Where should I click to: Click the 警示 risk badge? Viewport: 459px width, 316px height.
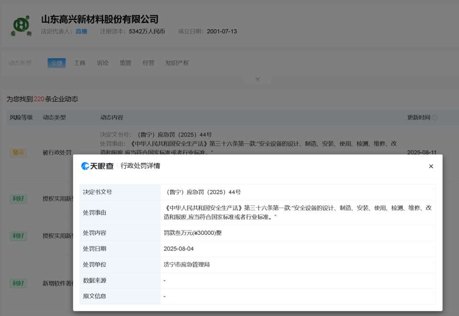[x=18, y=153]
